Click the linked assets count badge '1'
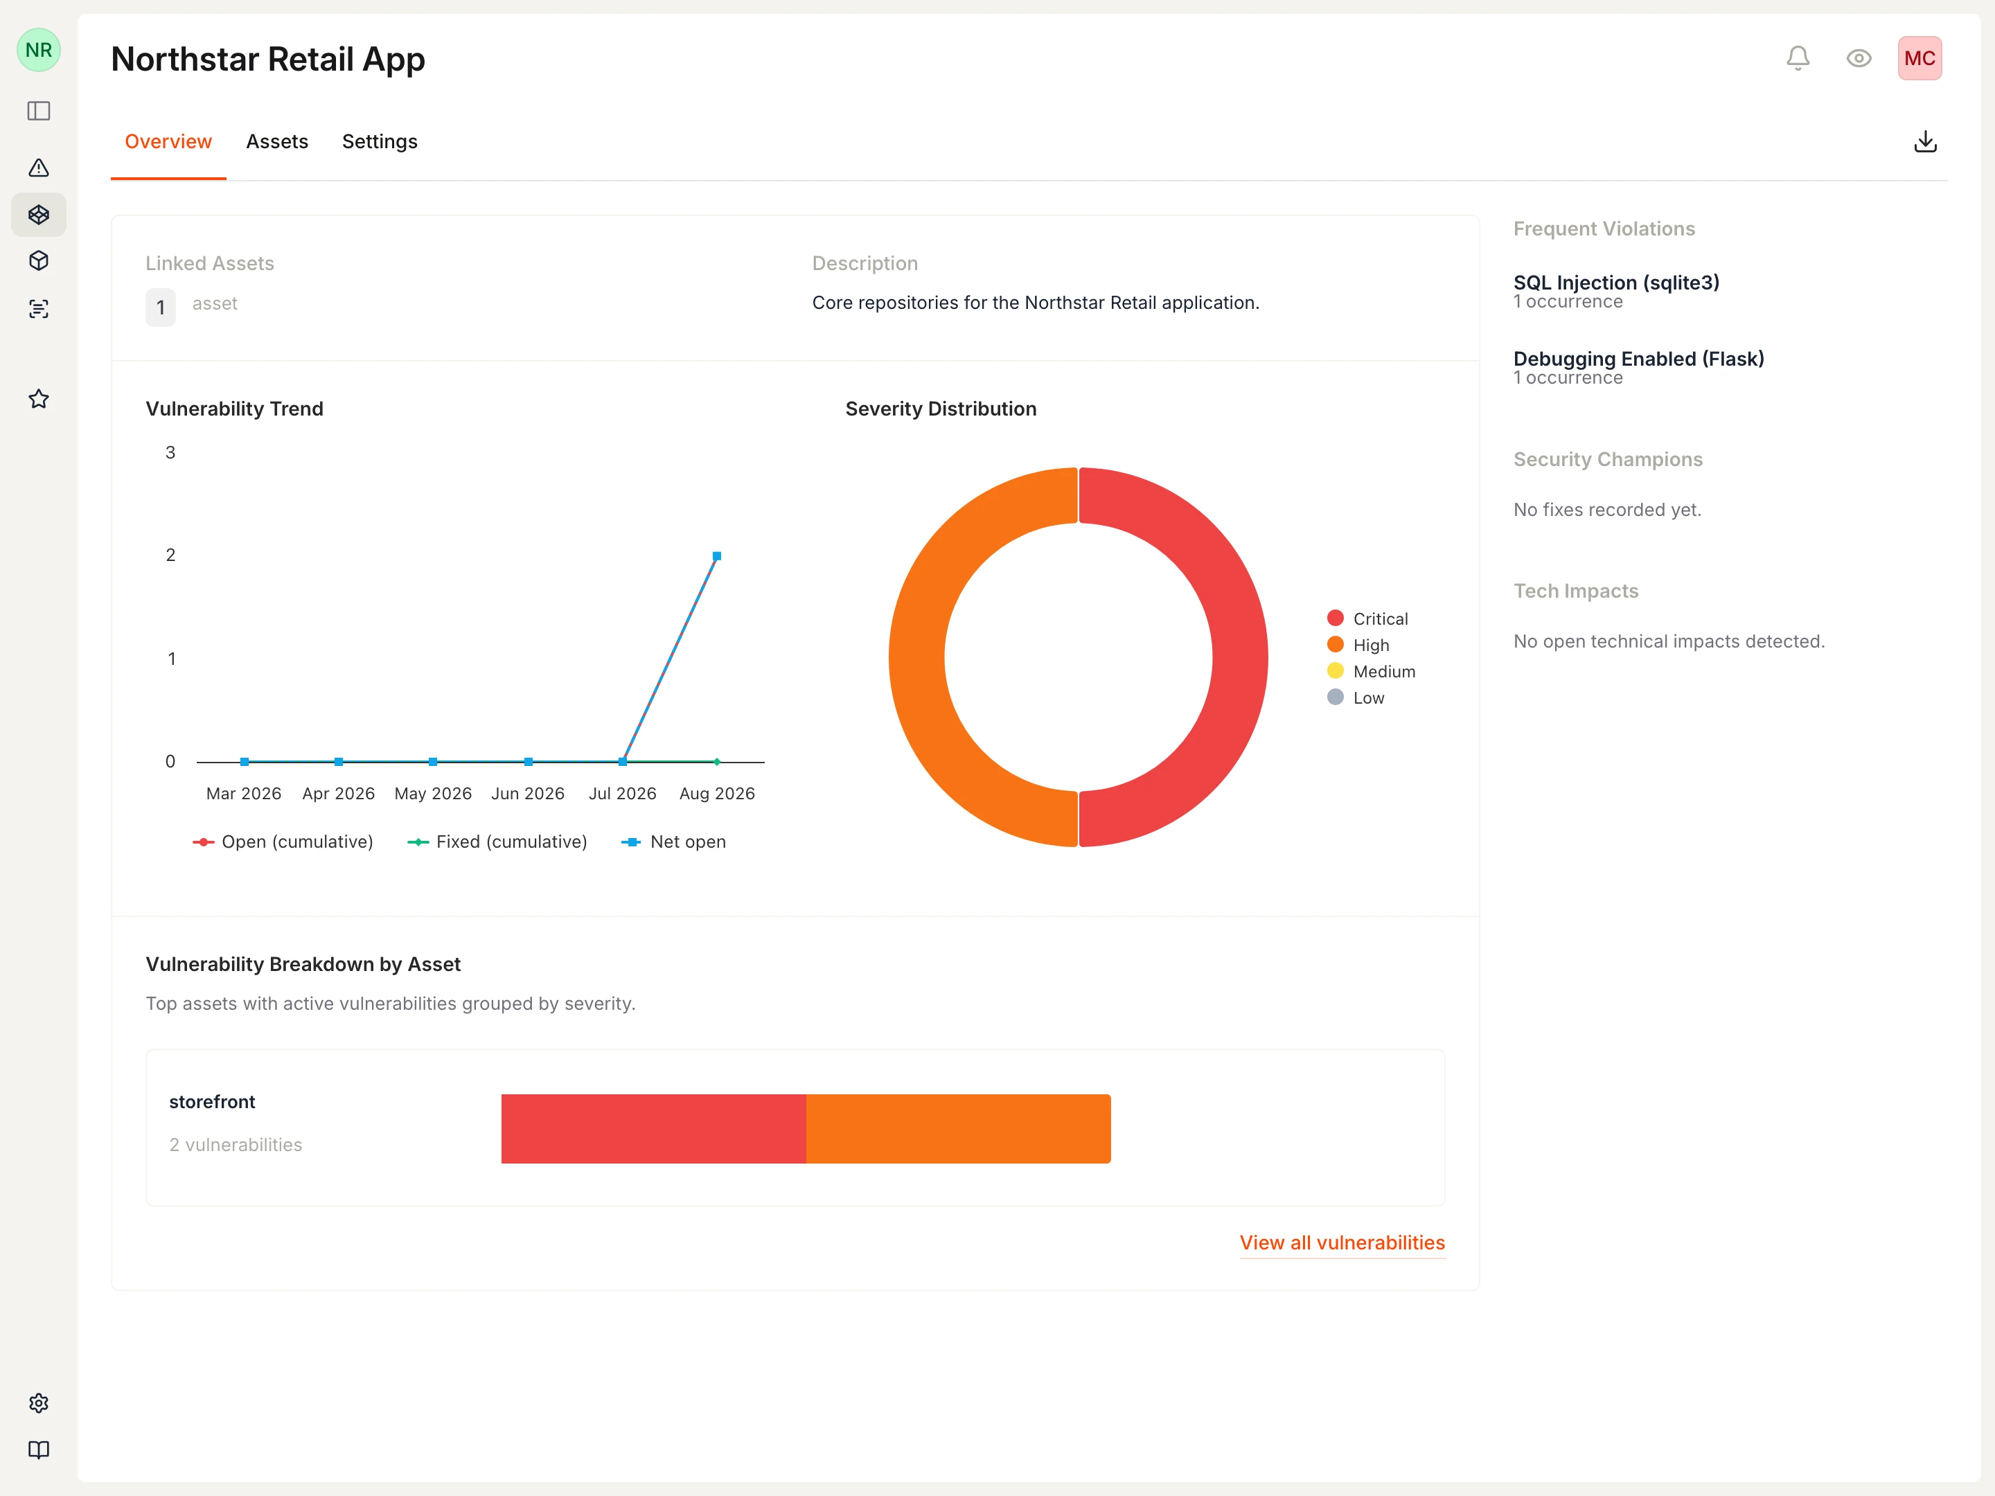The image size is (1995, 1496). pos(161,308)
